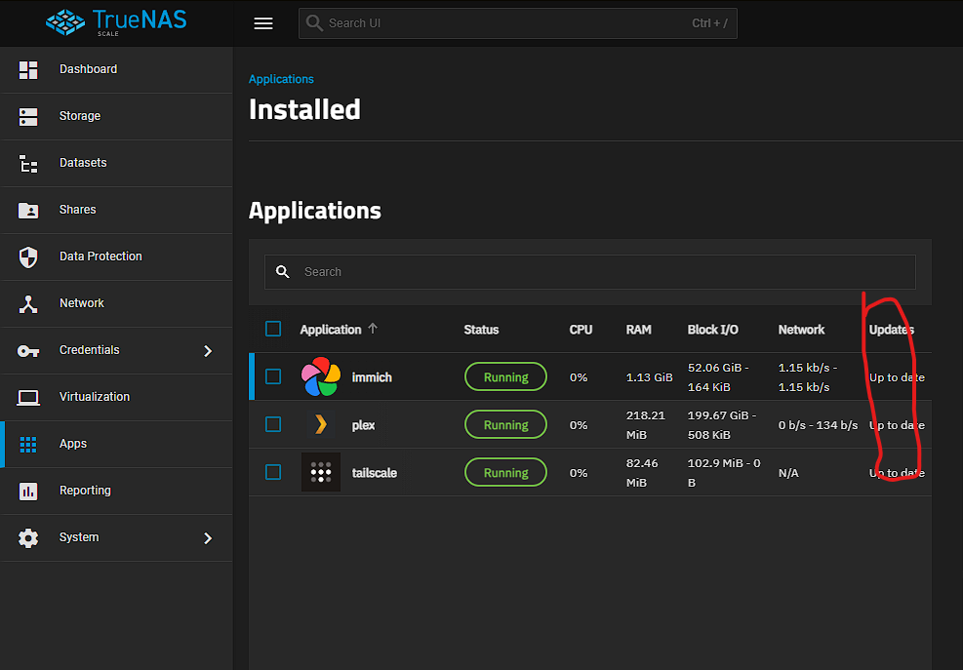The height and width of the screenshot is (670, 963).
Task: Open Network in the sidebar
Action: [x=117, y=303]
